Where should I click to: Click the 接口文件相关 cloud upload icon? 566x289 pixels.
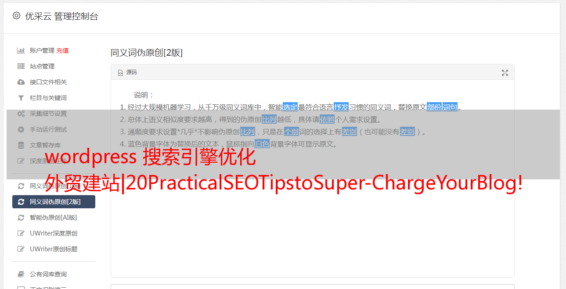(x=21, y=82)
